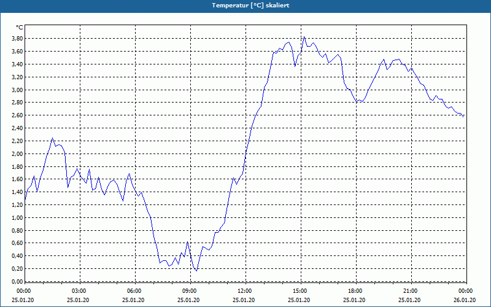491x307 pixels.
Task: Select the 1,00 y-axis value
Action: pos(18,218)
